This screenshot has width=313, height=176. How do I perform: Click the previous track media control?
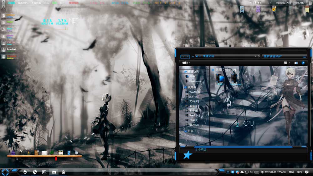250,3
